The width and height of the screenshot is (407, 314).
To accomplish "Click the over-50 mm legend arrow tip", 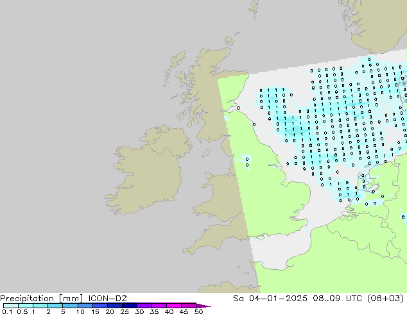I will (203, 306).
